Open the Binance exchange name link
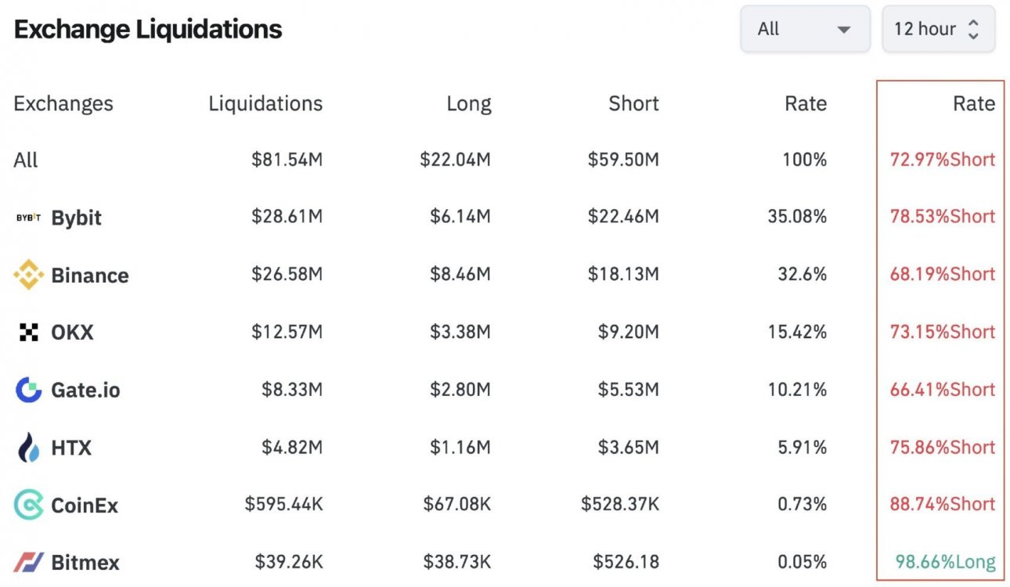This screenshot has height=587, width=1010. (x=90, y=275)
